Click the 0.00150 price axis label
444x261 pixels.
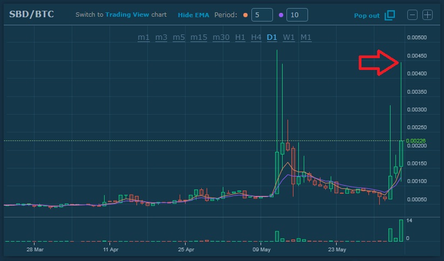[x=417, y=164]
